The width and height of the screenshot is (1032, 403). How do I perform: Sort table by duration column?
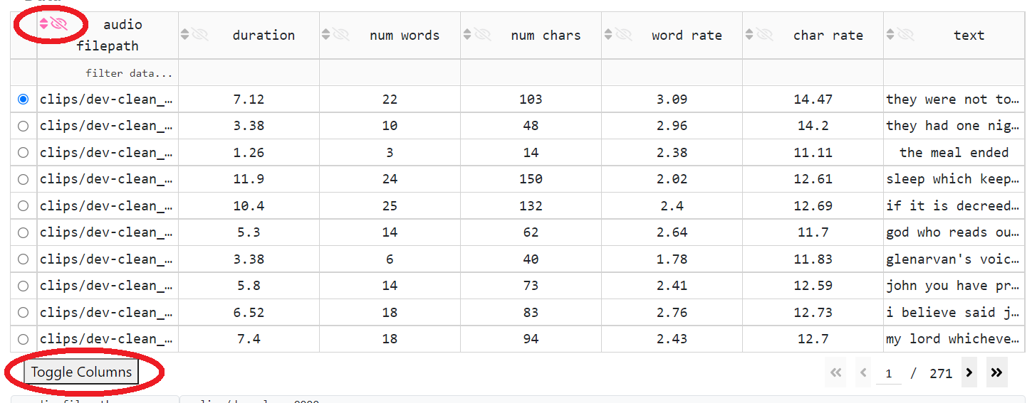(x=185, y=34)
